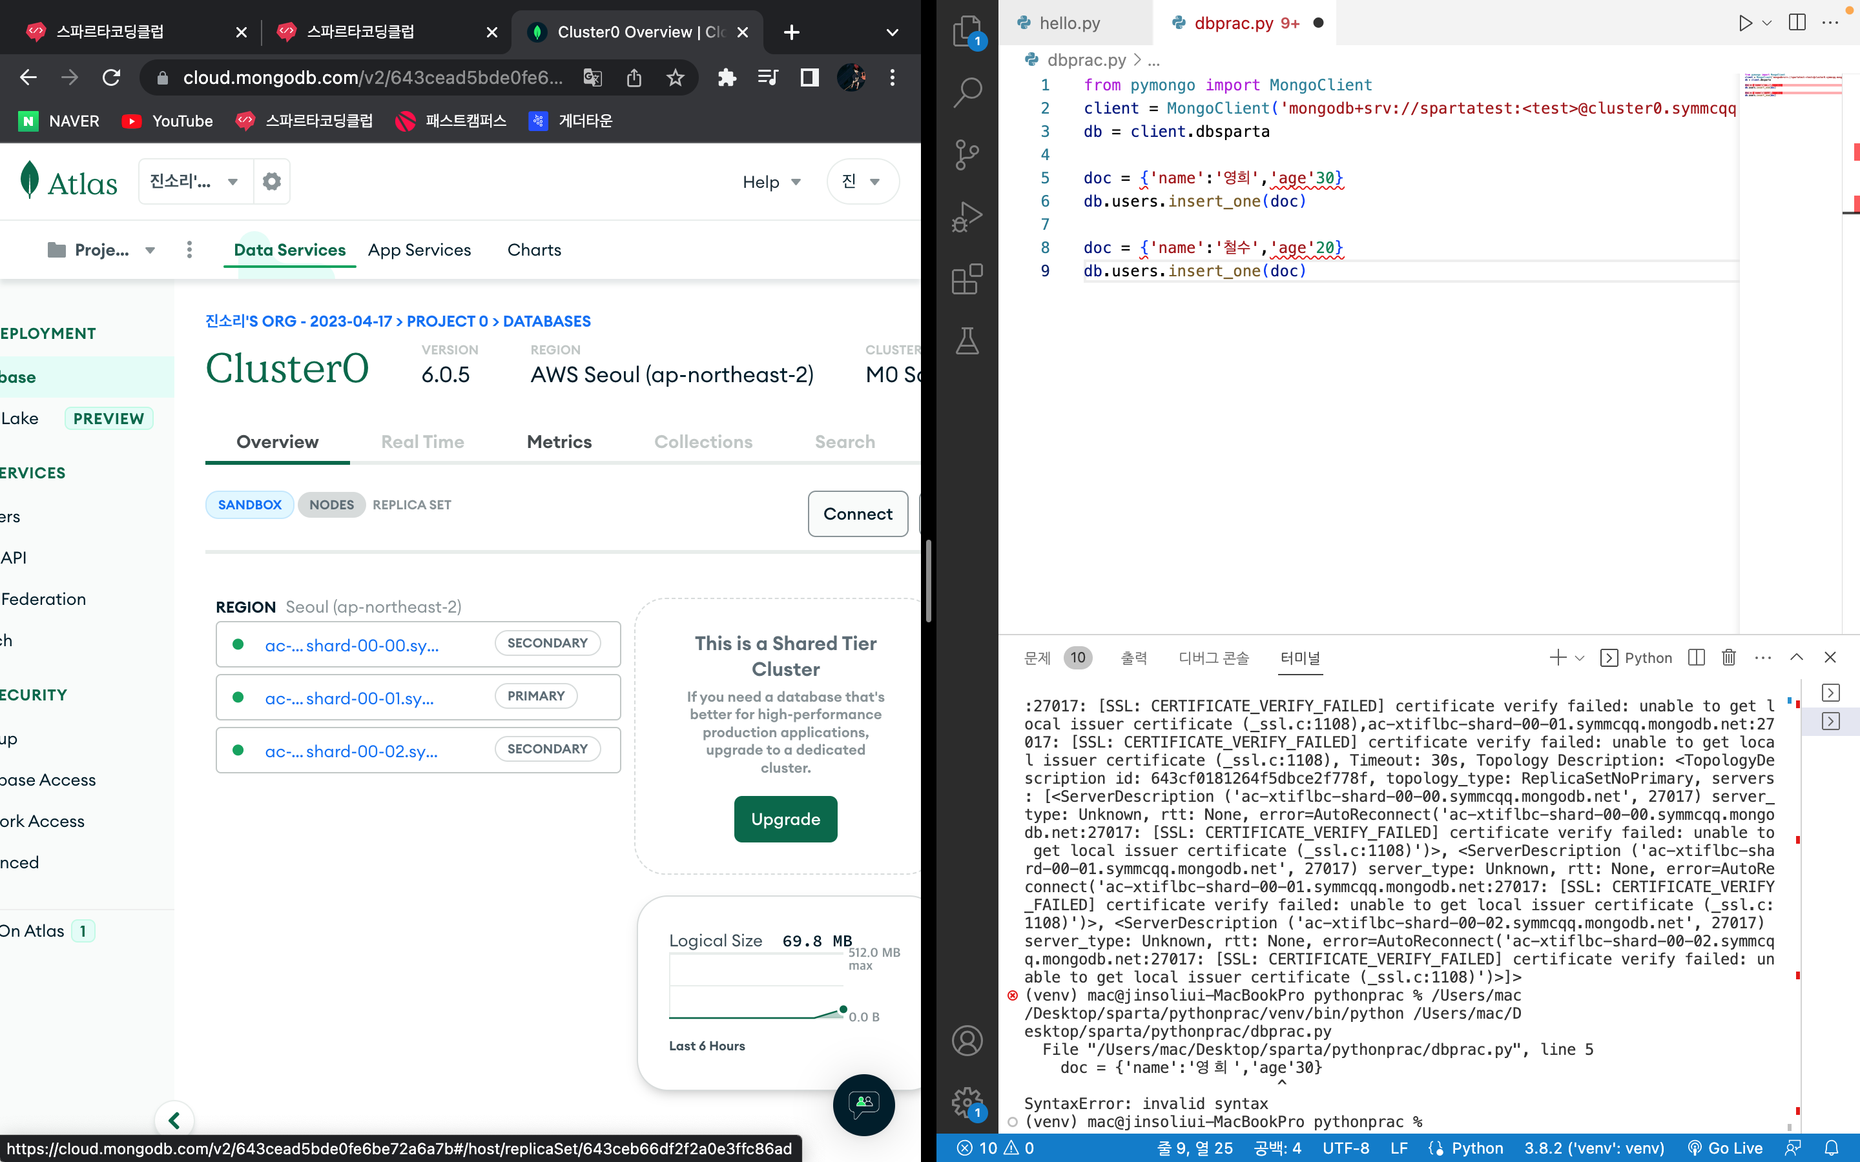
Task: Split the editor to the right
Action: pos(1797,23)
